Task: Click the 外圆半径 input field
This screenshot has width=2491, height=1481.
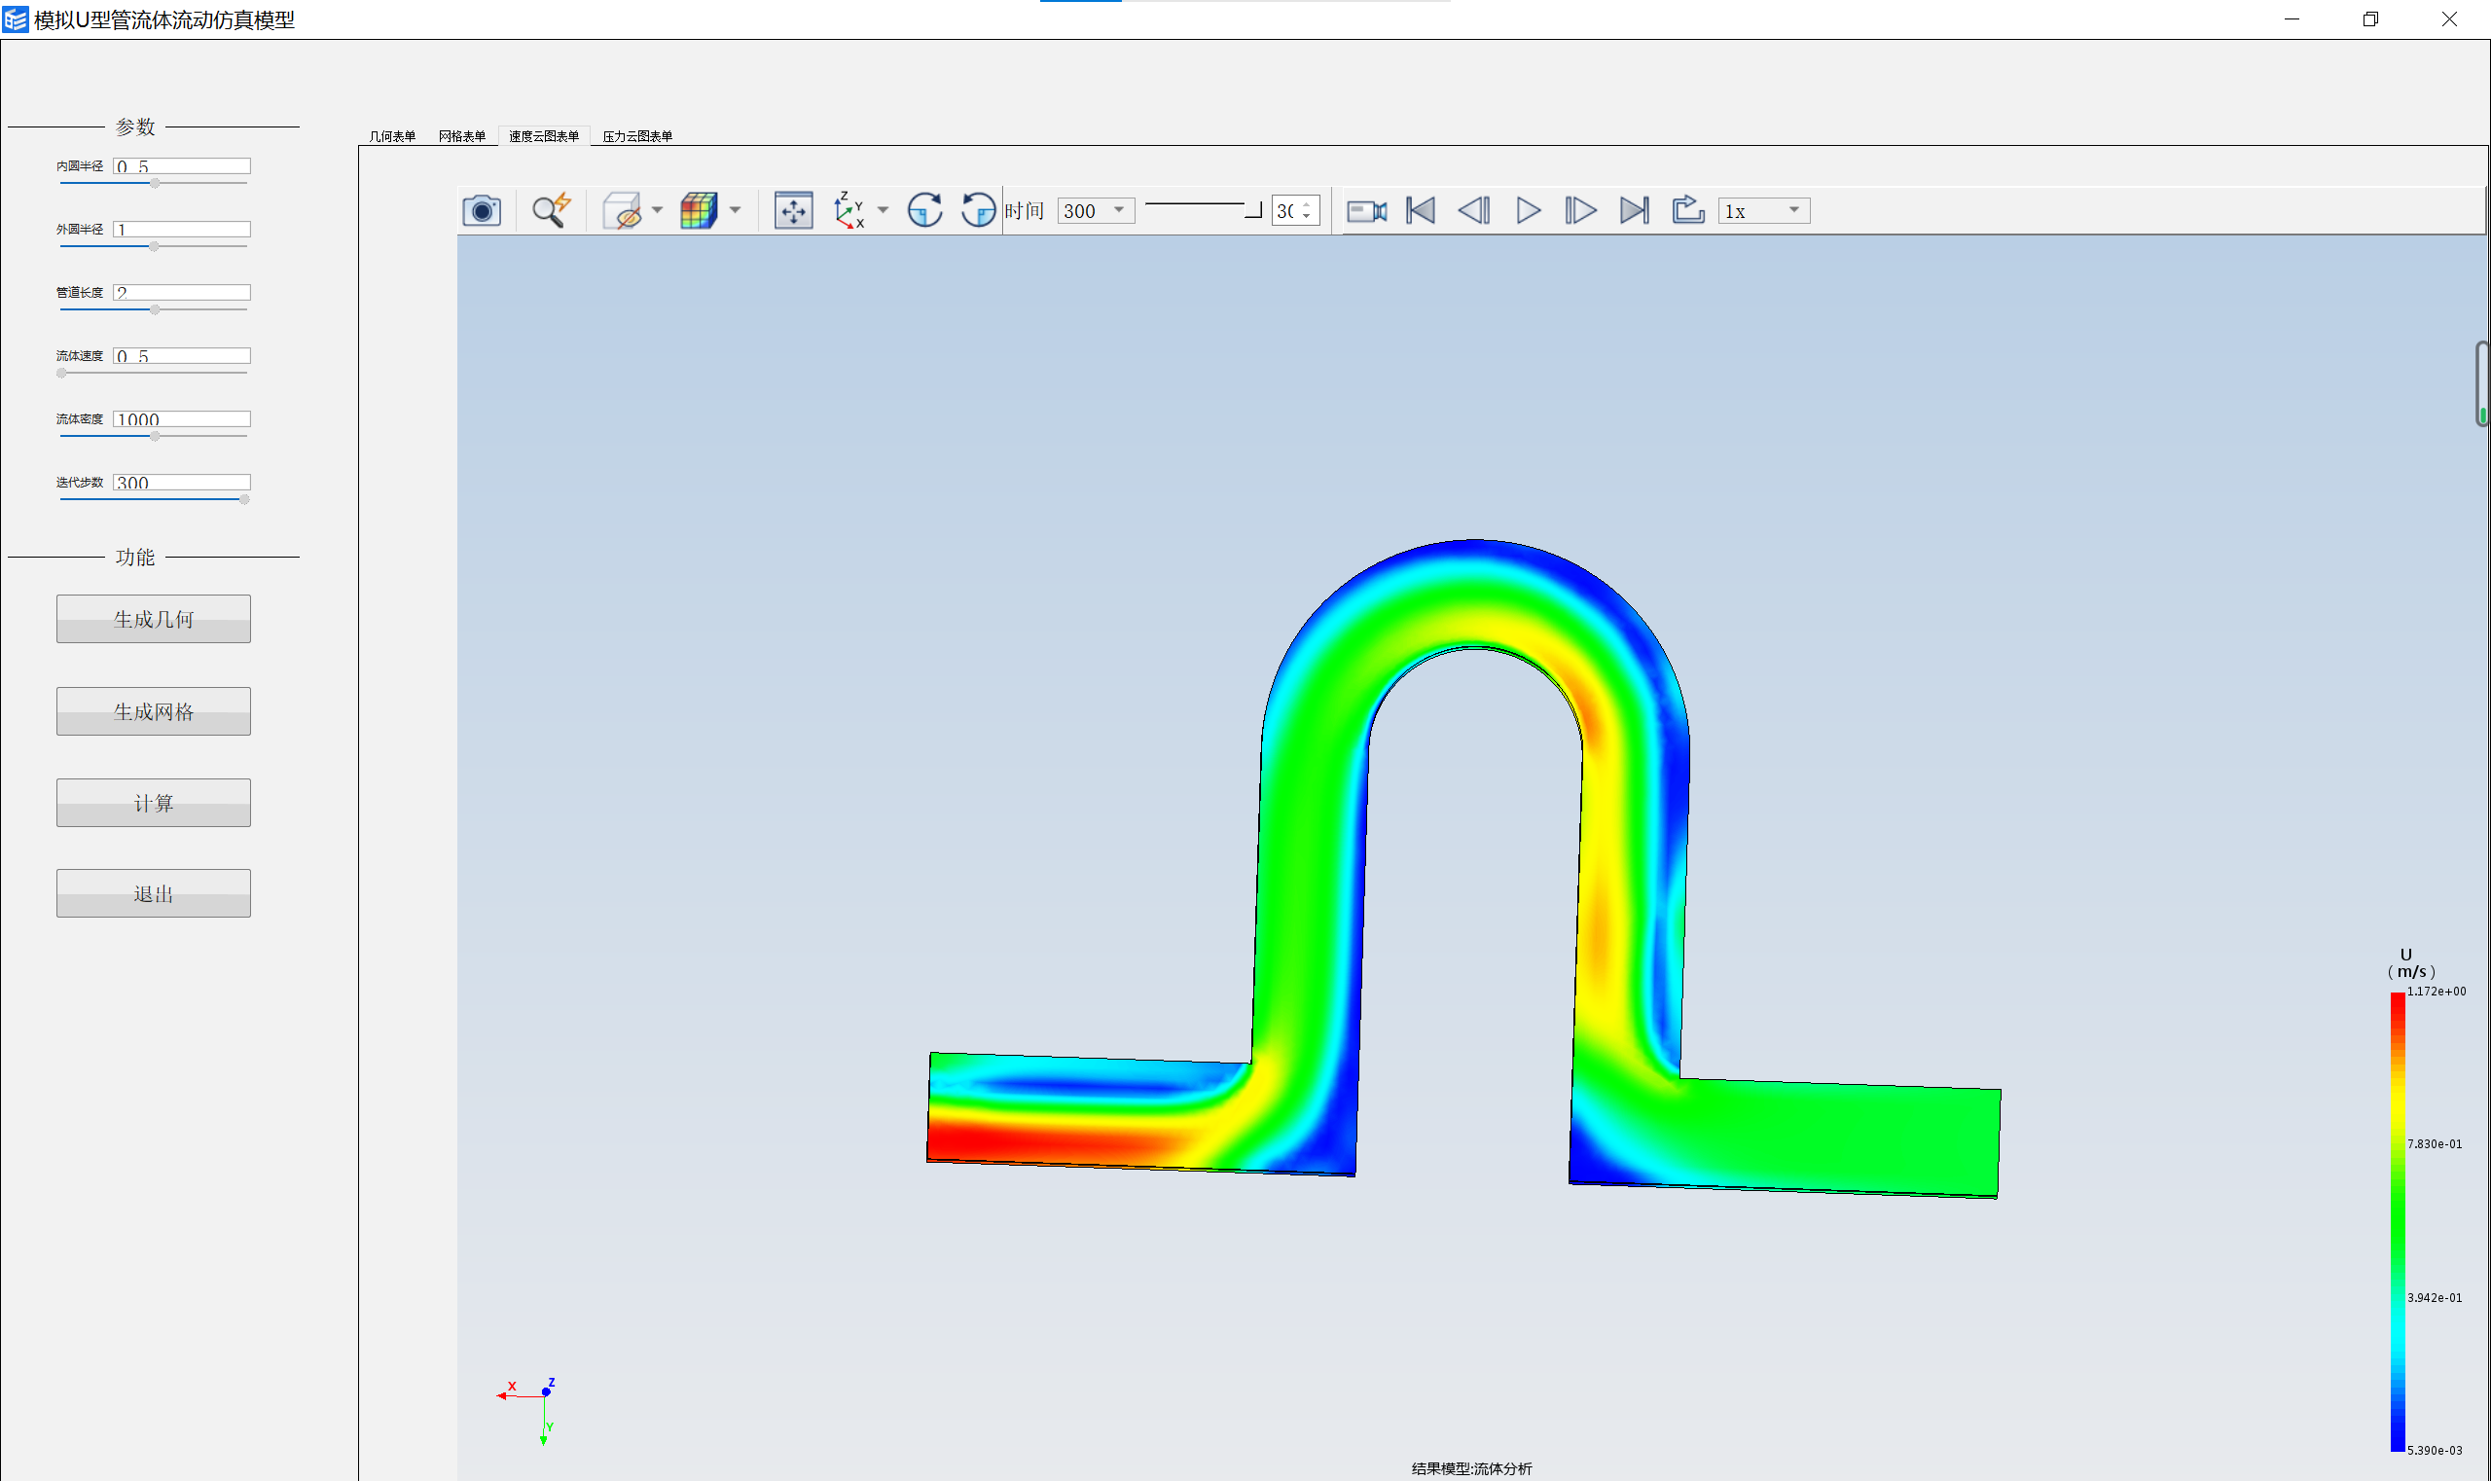Action: click(x=182, y=230)
